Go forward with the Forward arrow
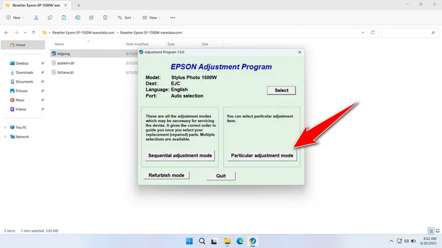The image size is (442, 248). (16, 33)
